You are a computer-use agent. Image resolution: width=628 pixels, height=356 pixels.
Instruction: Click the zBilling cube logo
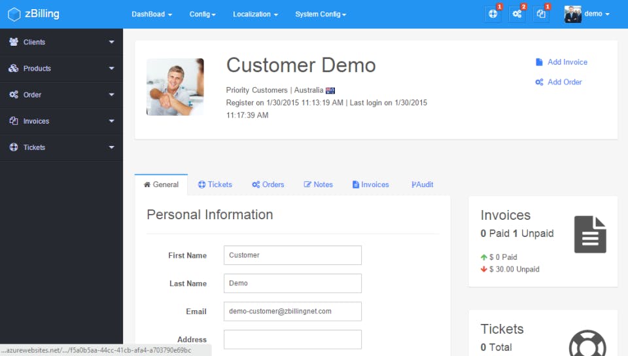click(x=14, y=14)
